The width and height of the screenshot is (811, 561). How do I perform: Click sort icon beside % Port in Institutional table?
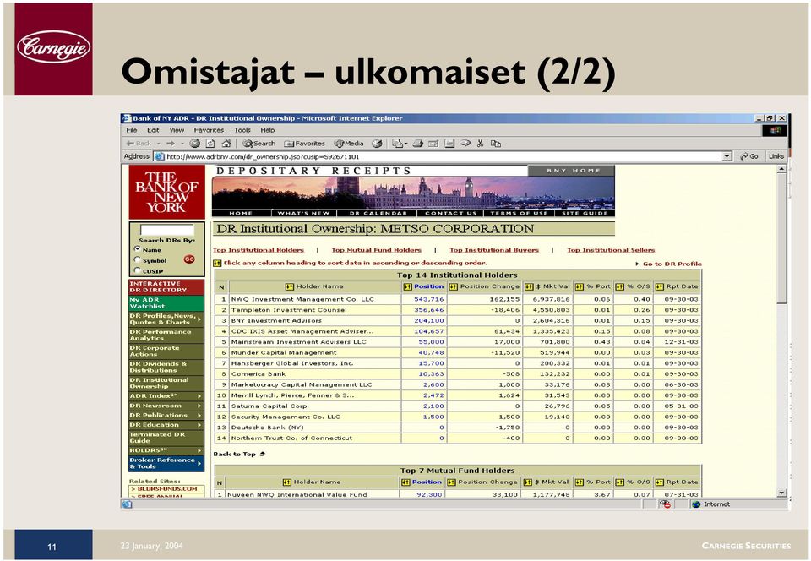pos(580,286)
